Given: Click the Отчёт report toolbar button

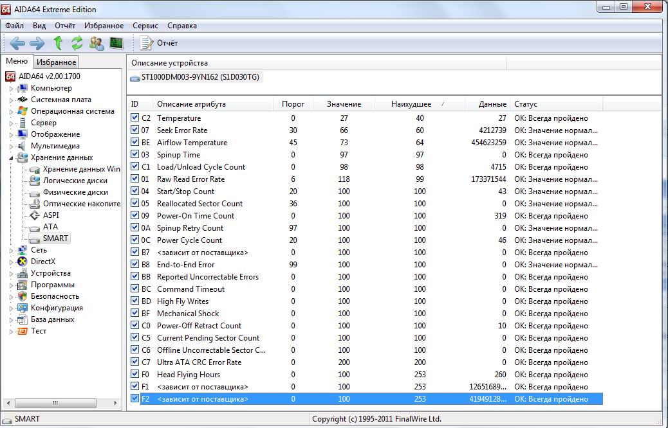Looking at the screenshot, I should coord(160,43).
